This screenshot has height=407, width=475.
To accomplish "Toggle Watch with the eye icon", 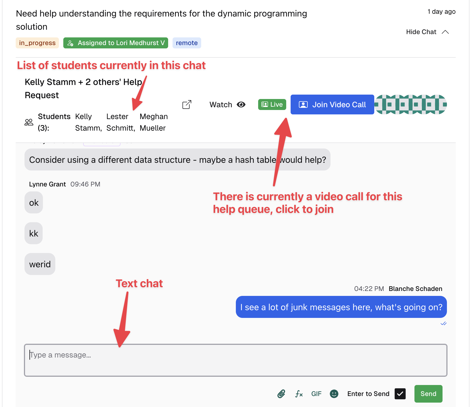I will pyautogui.click(x=227, y=105).
